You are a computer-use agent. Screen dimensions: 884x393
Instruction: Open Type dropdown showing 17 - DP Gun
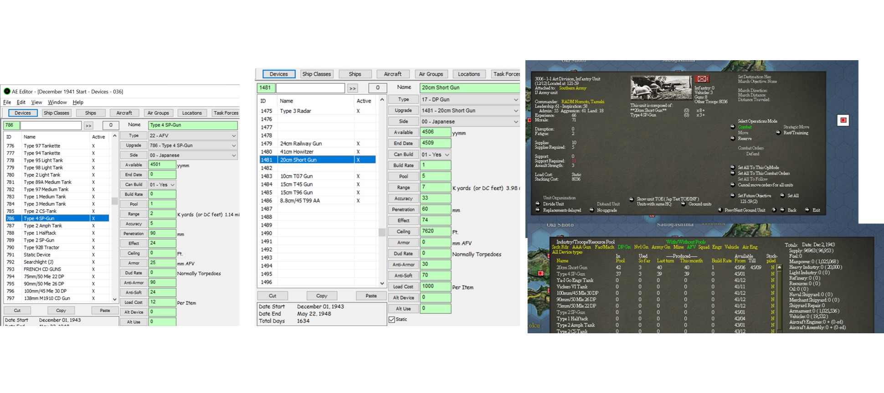[470, 99]
